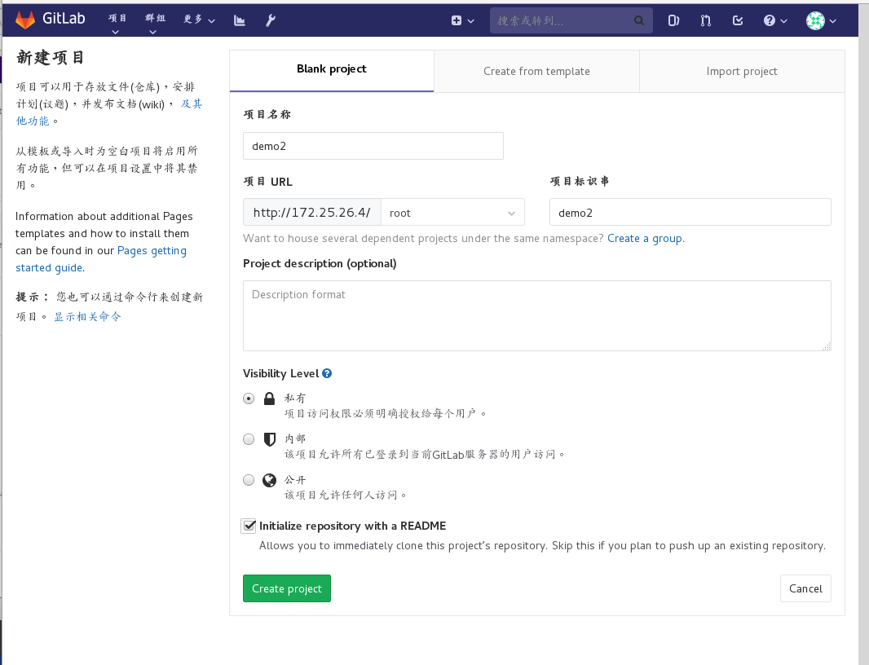Open the issues icon in navbar

pos(673,20)
